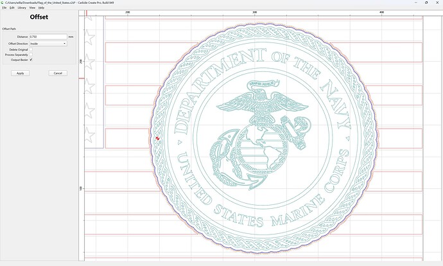Click the eagle, globe and anchor emblem
Screen dimensions: 443x266
[260, 135]
